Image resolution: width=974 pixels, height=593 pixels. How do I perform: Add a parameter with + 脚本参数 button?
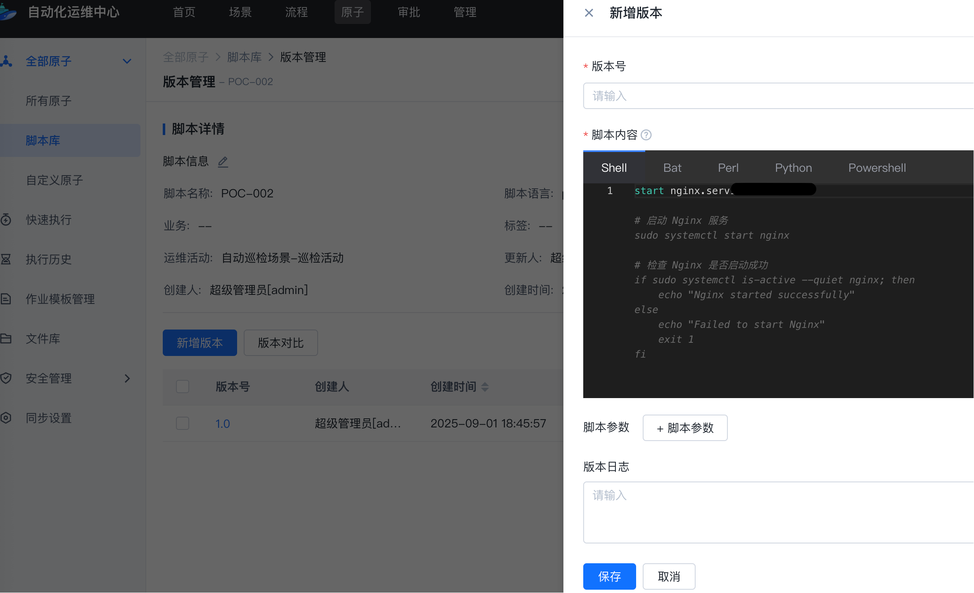click(685, 428)
